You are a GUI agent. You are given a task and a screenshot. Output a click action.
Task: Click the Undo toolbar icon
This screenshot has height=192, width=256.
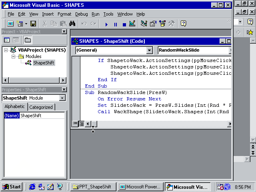[x=84, y=24]
